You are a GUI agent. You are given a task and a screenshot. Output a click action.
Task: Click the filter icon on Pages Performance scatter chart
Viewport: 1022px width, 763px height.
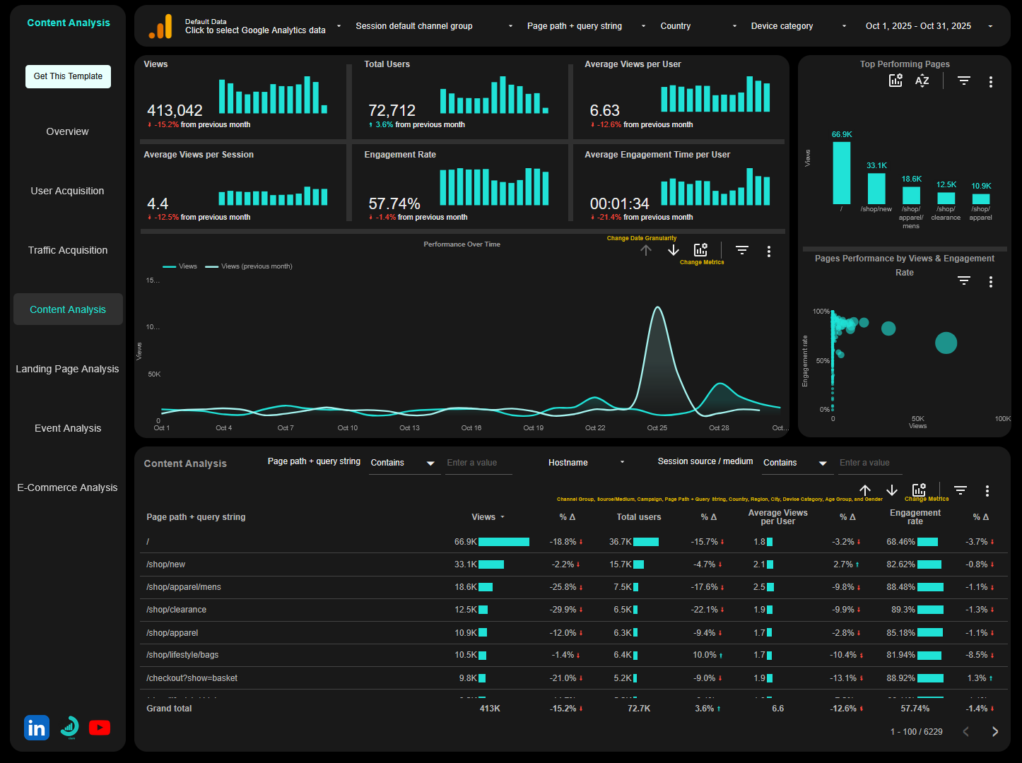tap(963, 280)
